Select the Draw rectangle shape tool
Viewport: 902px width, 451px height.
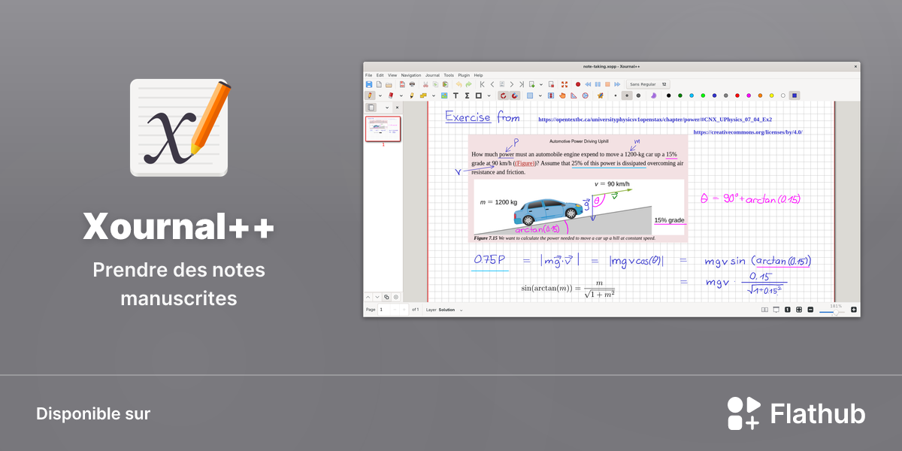pyautogui.click(x=479, y=95)
